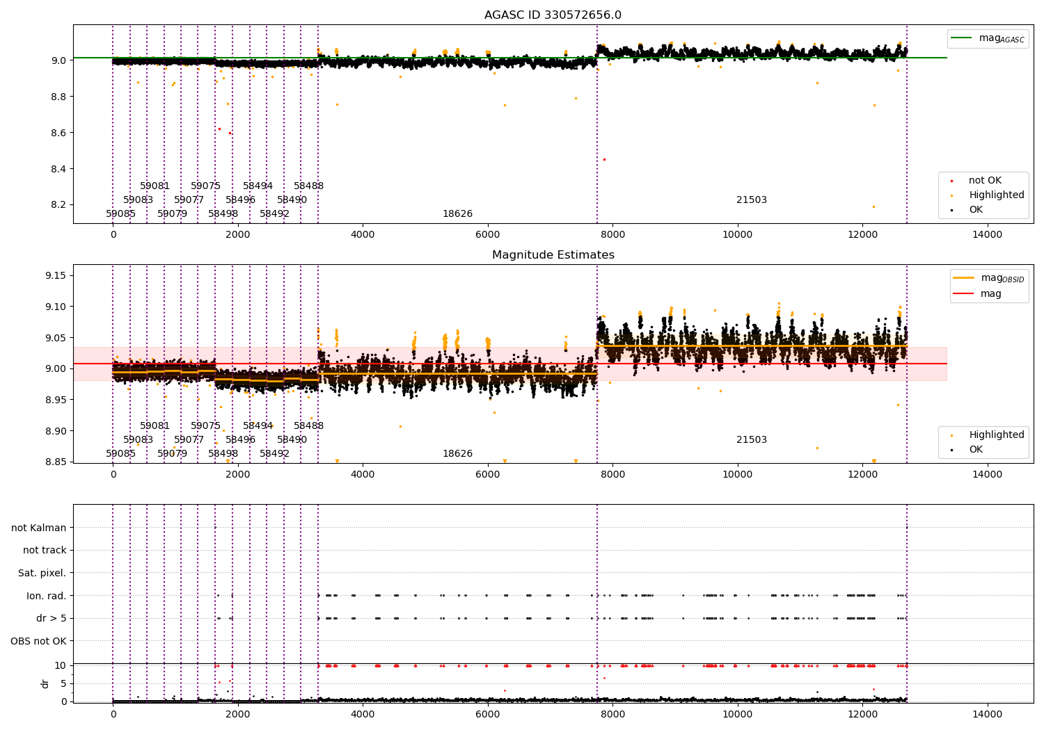Click the 8.8 y-axis tick label
Image resolution: width=1044 pixels, height=730 pixels.
point(58,97)
